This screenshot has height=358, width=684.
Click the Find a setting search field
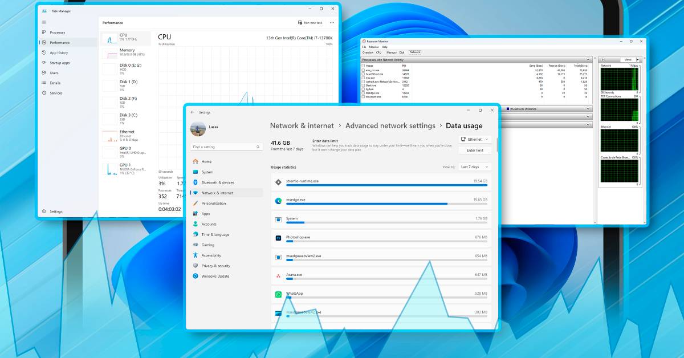227,147
